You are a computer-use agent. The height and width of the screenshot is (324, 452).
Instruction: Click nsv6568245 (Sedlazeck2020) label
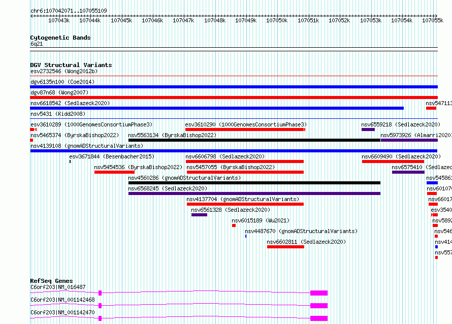click(168, 188)
